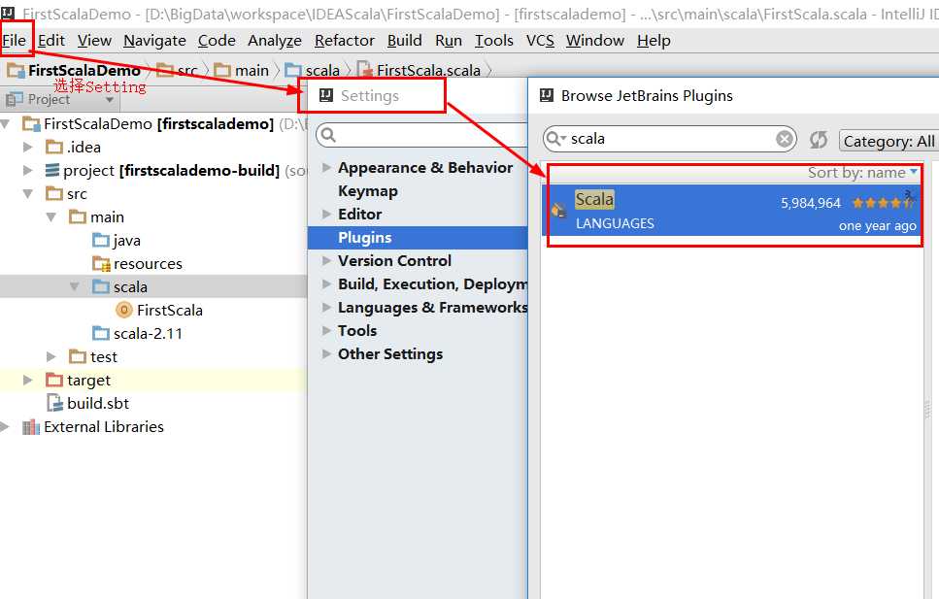Open the Tools menu
939x599 pixels.
pos(494,41)
